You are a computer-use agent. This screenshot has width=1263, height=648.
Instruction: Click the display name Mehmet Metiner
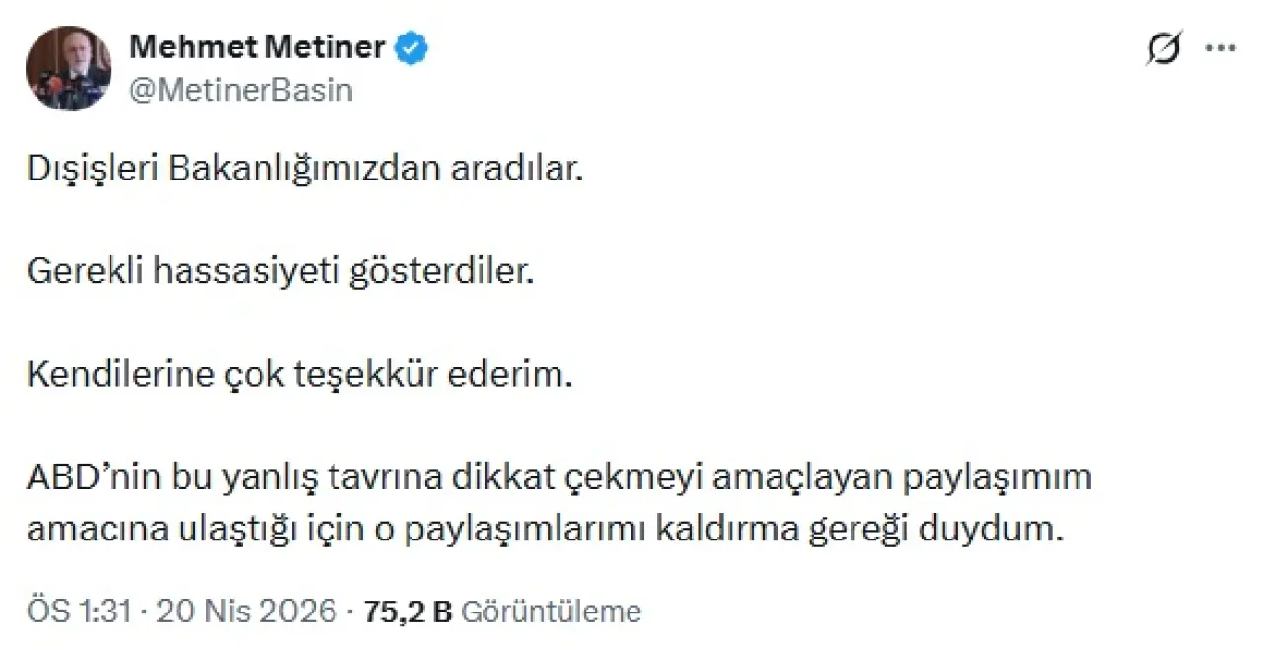[258, 46]
